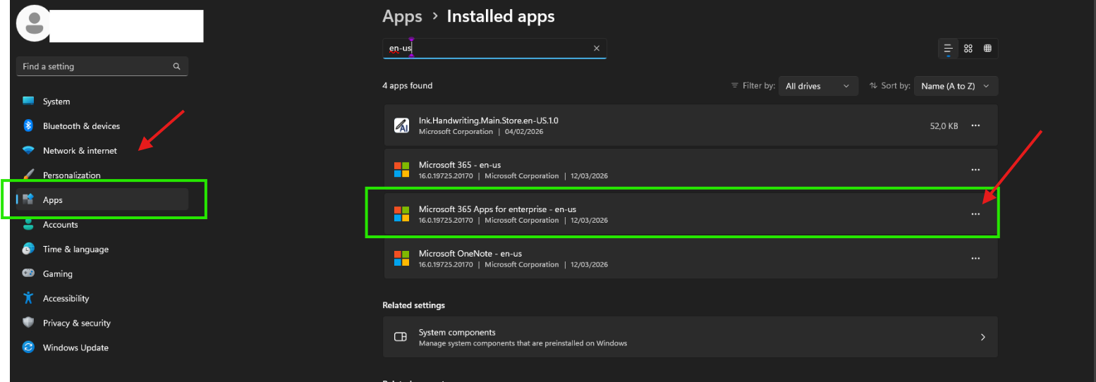
Task: Open more options for Microsoft 365 Apps for enterprise
Action: (975, 214)
